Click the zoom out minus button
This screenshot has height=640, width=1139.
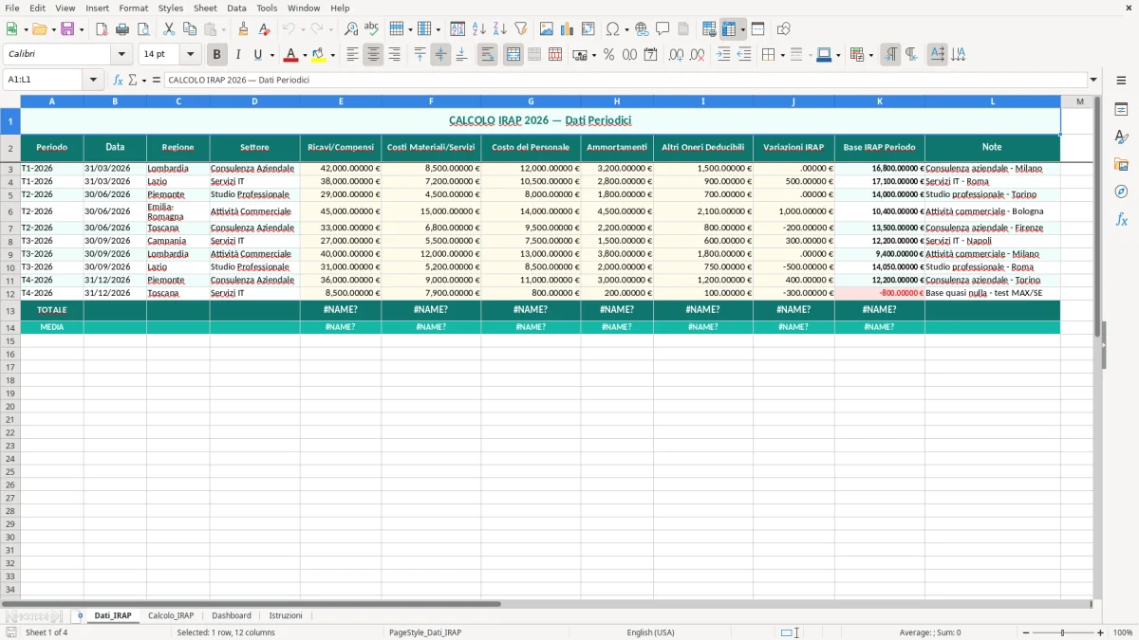pyautogui.click(x=1026, y=632)
